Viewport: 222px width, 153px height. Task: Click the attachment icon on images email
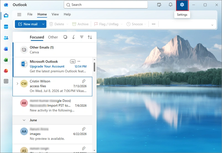(84, 129)
